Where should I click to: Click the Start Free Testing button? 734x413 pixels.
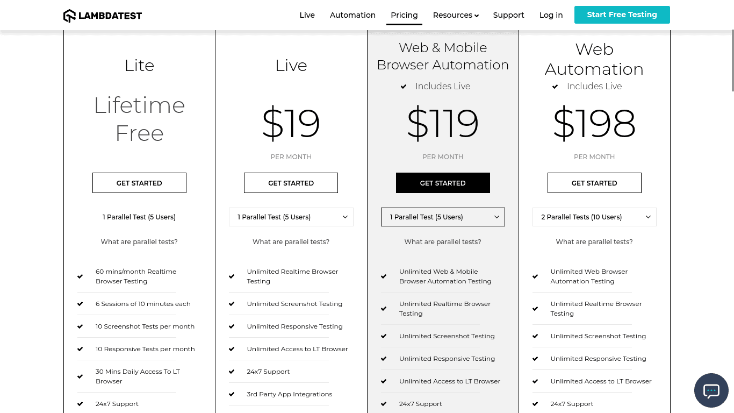(622, 15)
